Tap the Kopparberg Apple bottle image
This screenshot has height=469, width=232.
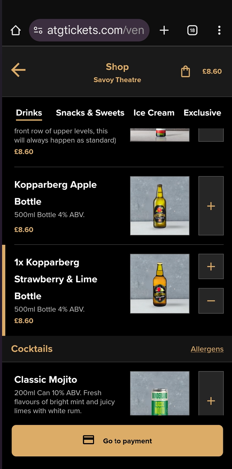coord(160,206)
